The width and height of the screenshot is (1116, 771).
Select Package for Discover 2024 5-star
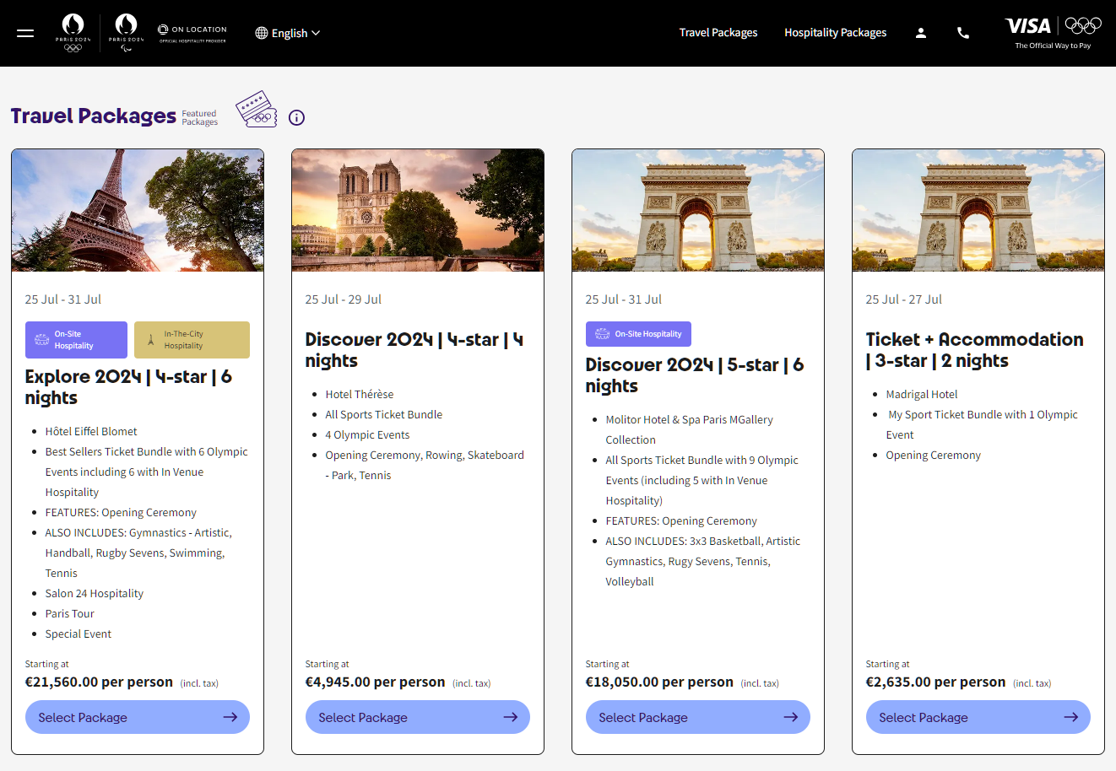[698, 717]
